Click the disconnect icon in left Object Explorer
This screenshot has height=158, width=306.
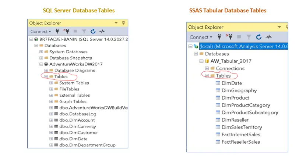tap(66, 31)
